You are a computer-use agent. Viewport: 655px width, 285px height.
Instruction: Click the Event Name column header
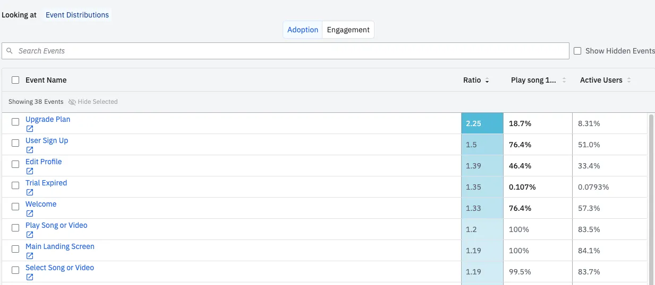pos(46,80)
